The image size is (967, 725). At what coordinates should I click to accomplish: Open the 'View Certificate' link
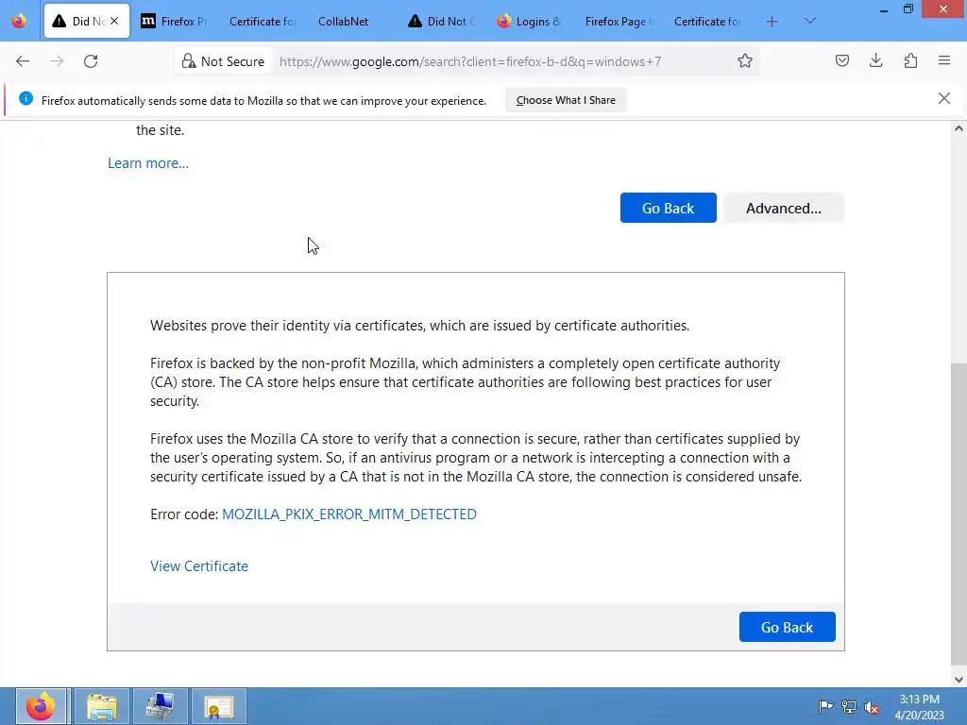[x=199, y=566]
